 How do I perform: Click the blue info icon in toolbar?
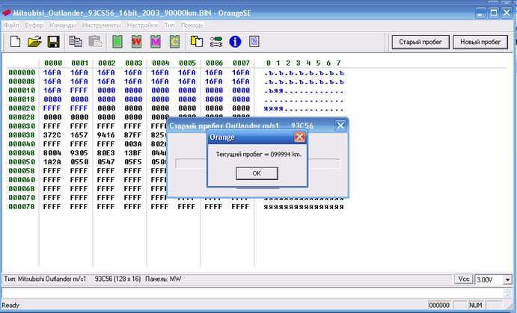235,42
